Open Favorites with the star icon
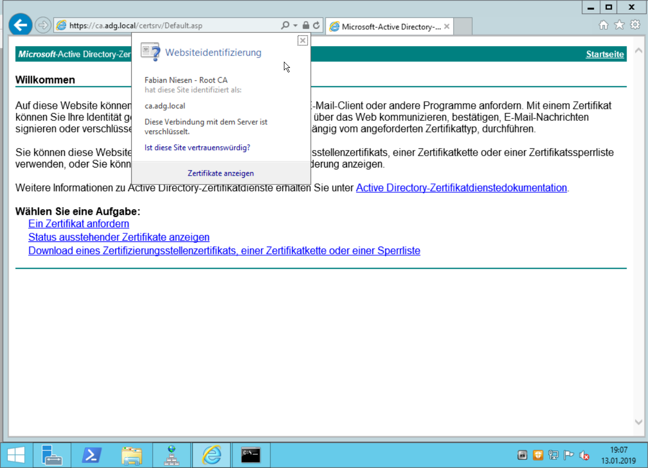 coord(620,25)
